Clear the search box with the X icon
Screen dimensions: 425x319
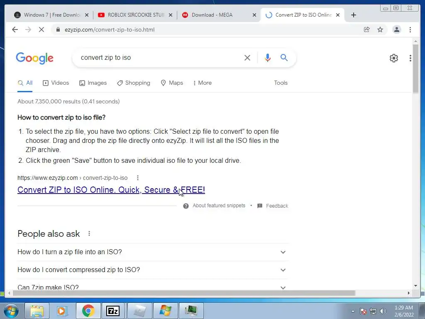[247, 57]
